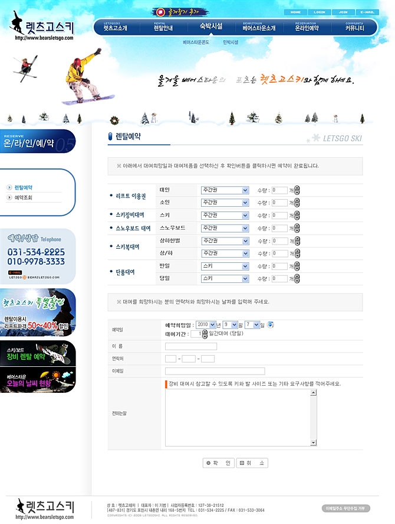
Task: Click the spinner for 반일 item rental quantity
Action: pos(297,266)
